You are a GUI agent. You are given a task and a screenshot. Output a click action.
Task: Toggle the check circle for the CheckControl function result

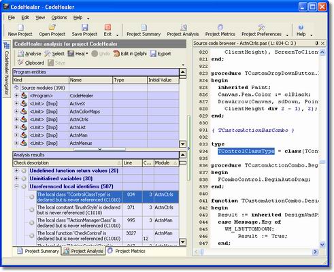click(32, 235)
